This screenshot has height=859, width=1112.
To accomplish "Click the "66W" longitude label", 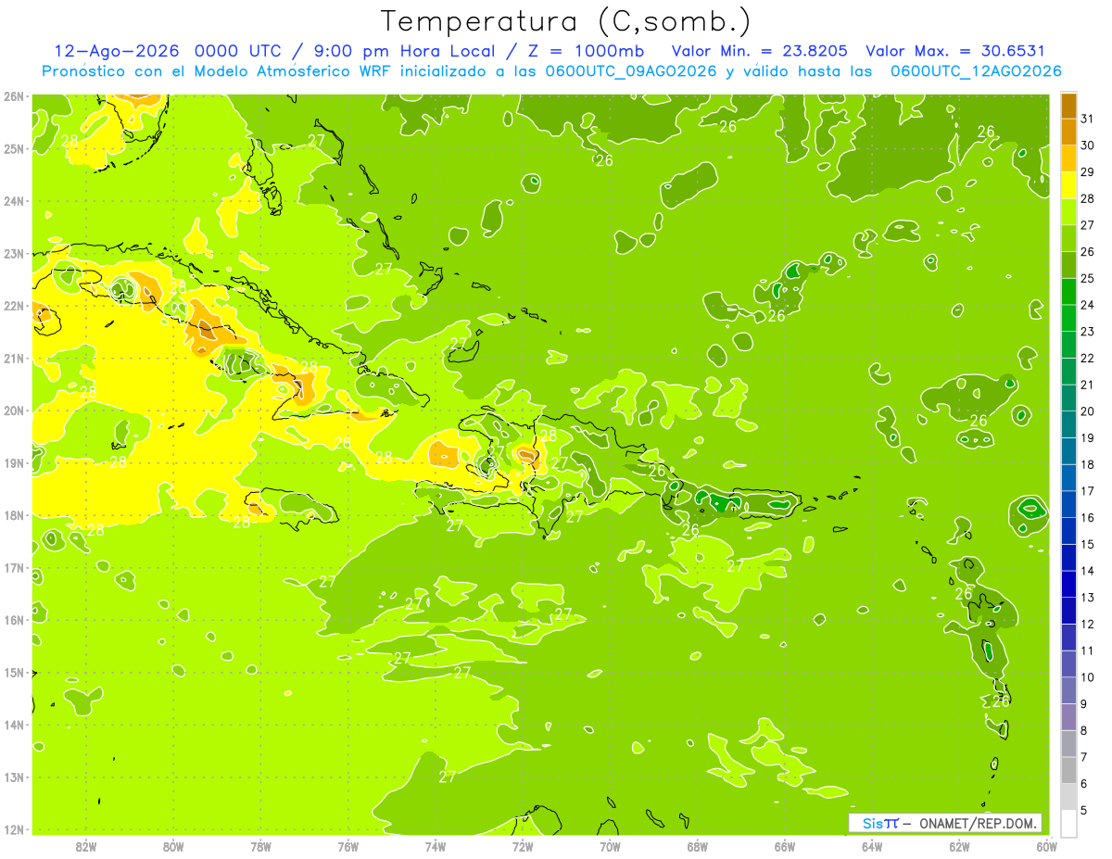I will [784, 846].
